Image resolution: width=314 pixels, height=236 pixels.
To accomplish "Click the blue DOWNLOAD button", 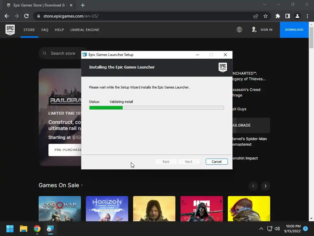I will click(294, 30).
